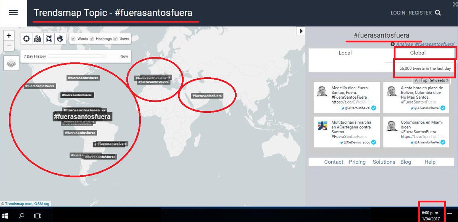Click the locate-me crosshair icon

click(26, 38)
